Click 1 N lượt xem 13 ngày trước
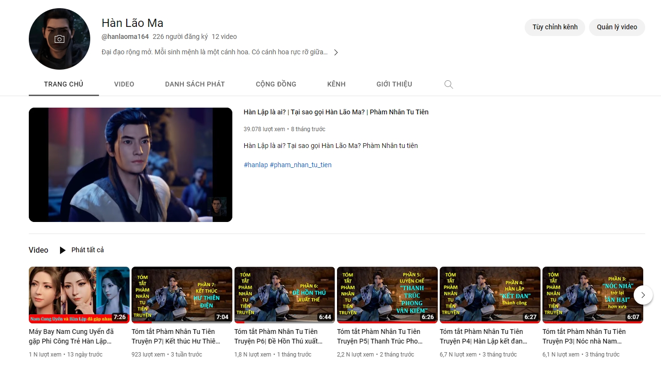Screen dimensions: 661x369 point(66,355)
